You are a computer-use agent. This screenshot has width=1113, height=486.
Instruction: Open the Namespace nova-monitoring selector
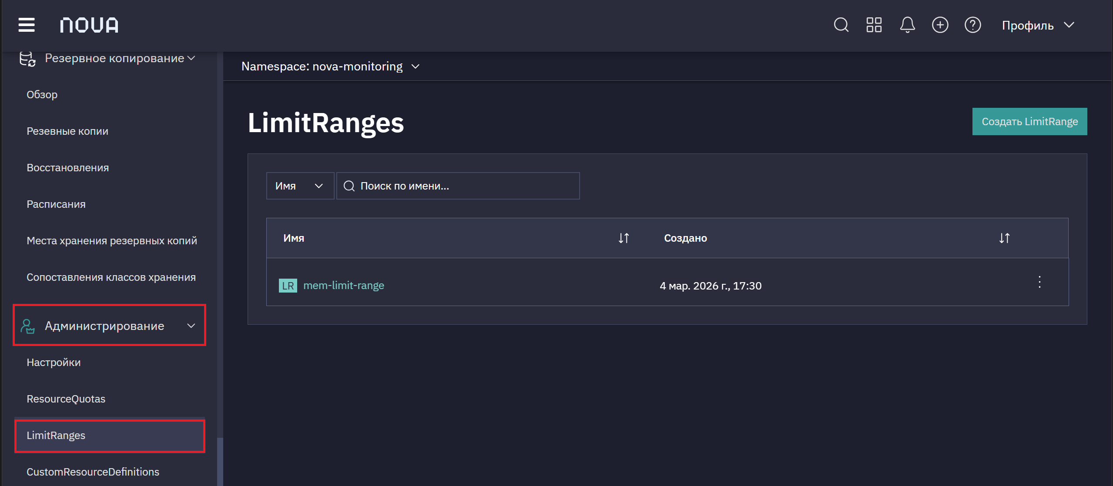click(x=330, y=67)
